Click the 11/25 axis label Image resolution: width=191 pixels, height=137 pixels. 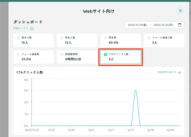point(51,130)
